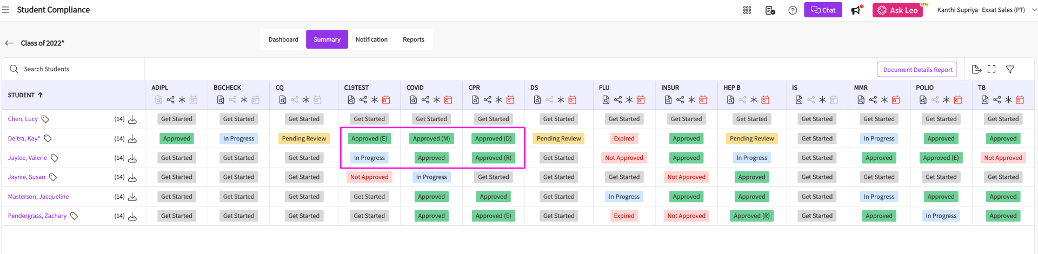The image size is (1038, 254).
Task: Click the Document Details Report button
Action: [917, 70]
